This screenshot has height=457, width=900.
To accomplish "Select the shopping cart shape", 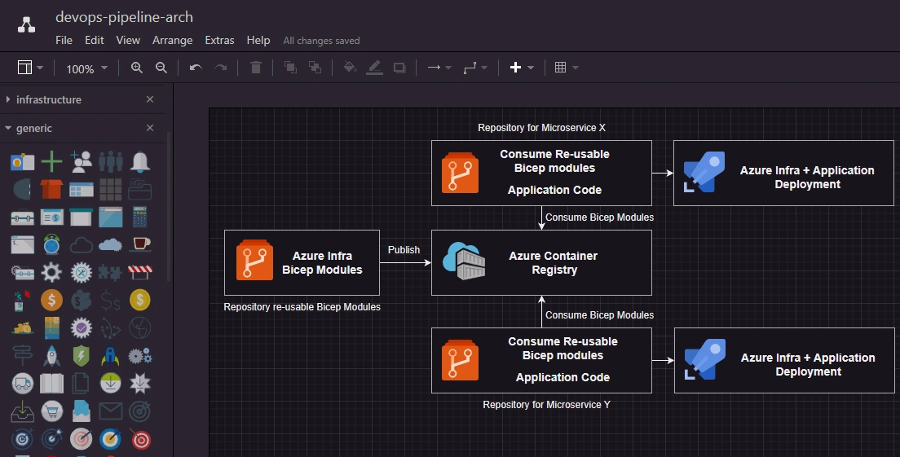I will 51,411.
